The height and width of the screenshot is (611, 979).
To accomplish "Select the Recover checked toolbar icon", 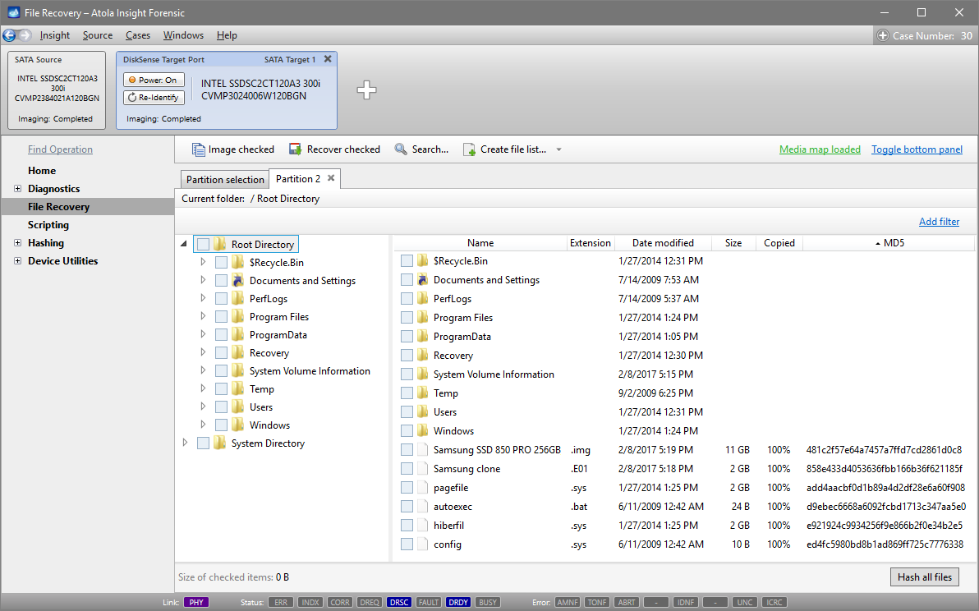I will 295,149.
